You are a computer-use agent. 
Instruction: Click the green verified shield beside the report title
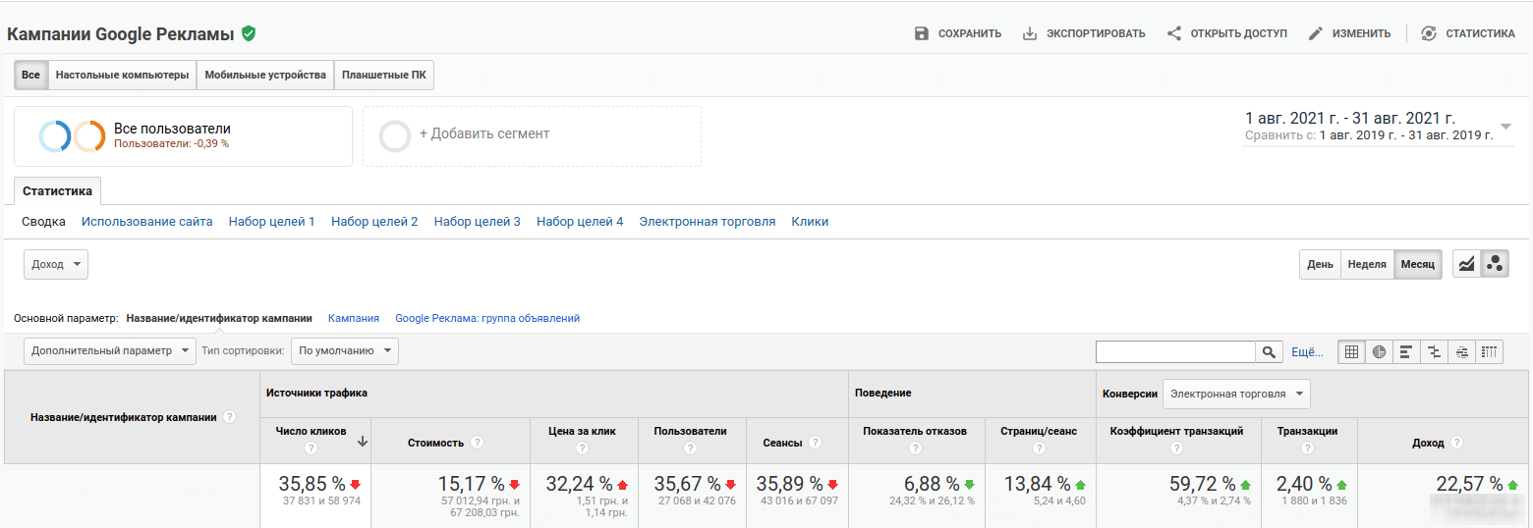click(249, 33)
